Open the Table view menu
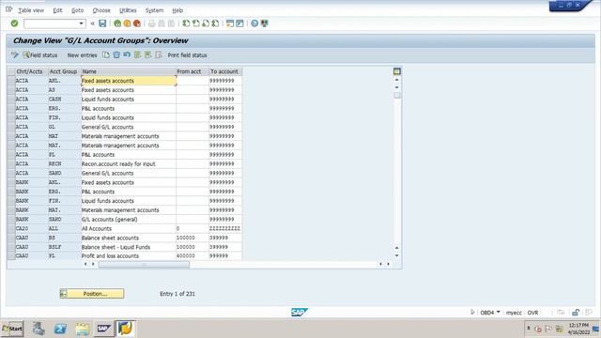601x338 pixels. pyautogui.click(x=31, y=10)
